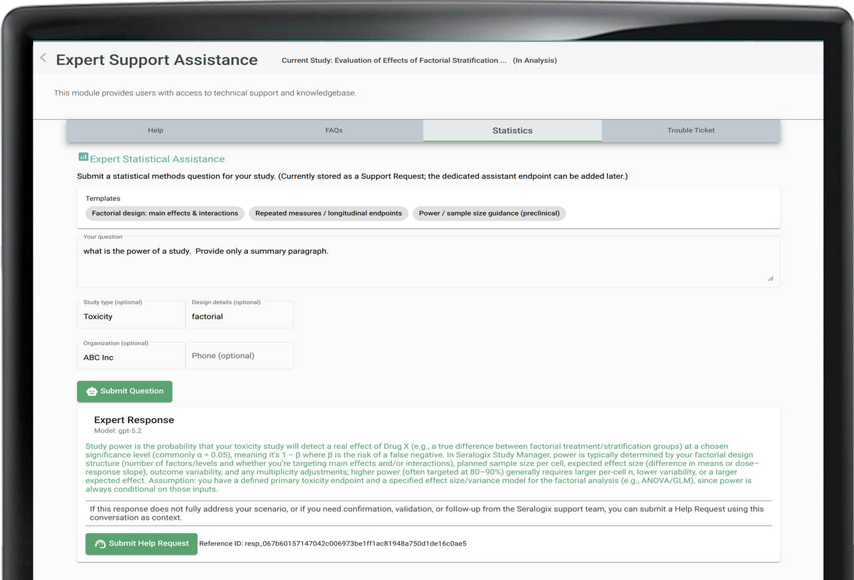
Task: Grab the question box resize handle
Action: tap(770, 279)
